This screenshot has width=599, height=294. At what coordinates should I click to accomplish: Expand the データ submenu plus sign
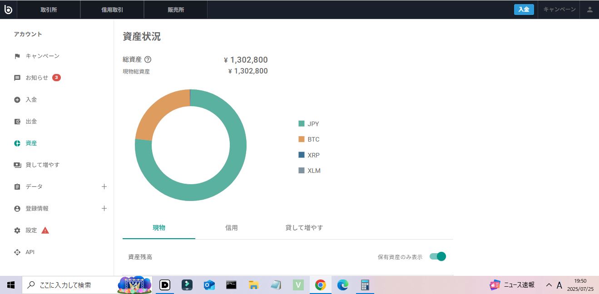click(x=104, y=186)
